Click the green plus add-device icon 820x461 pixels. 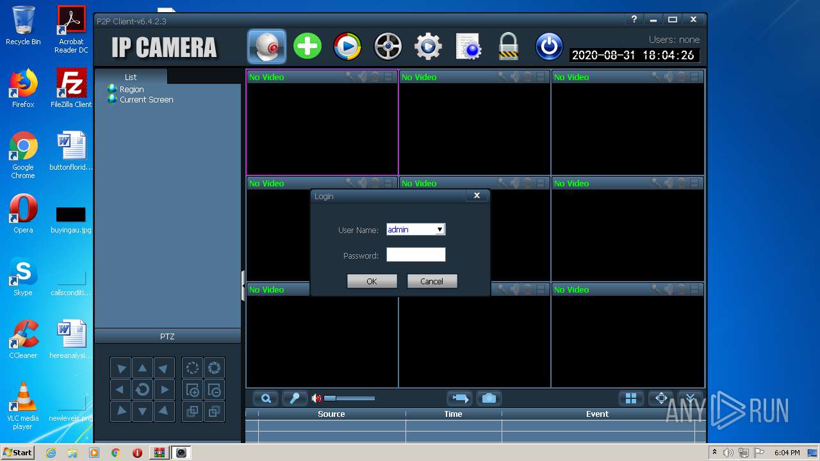(307, 47)
